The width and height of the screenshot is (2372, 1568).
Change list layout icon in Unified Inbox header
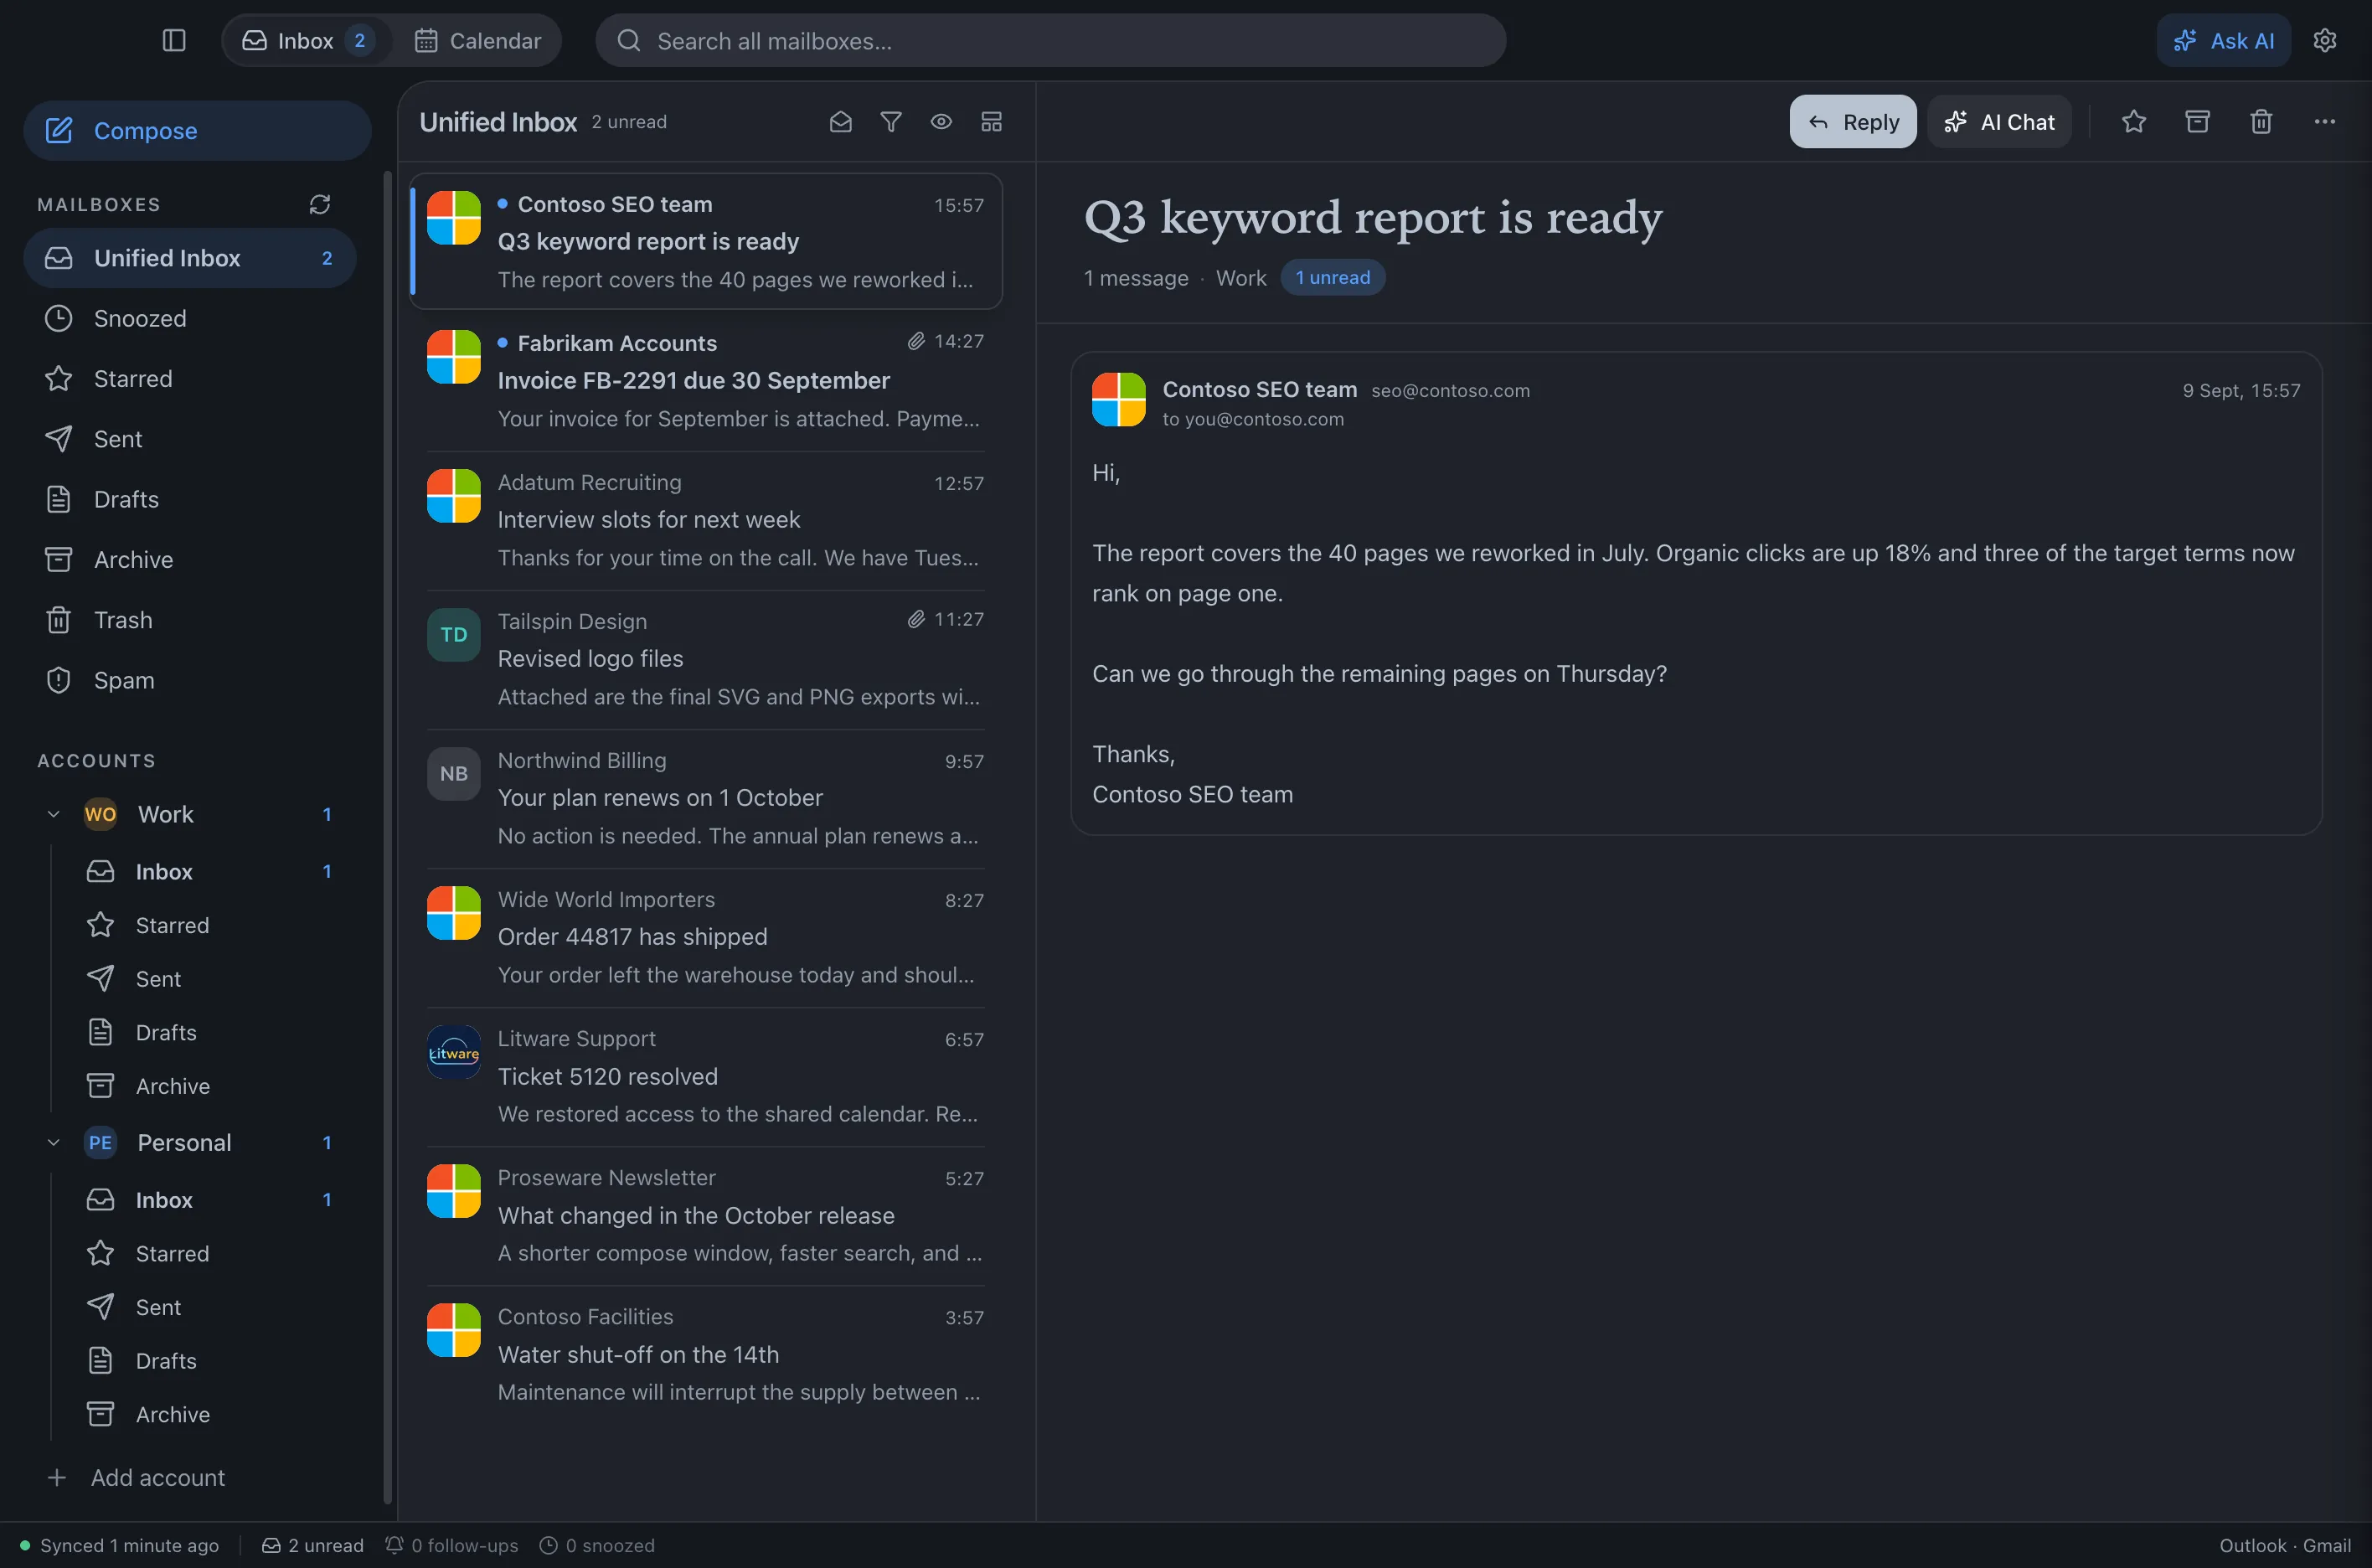991,121
